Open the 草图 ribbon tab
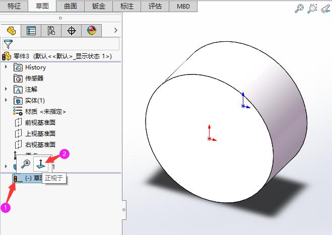Image resolution: width=332 pixels, height=235 pixels. point(42,6)
